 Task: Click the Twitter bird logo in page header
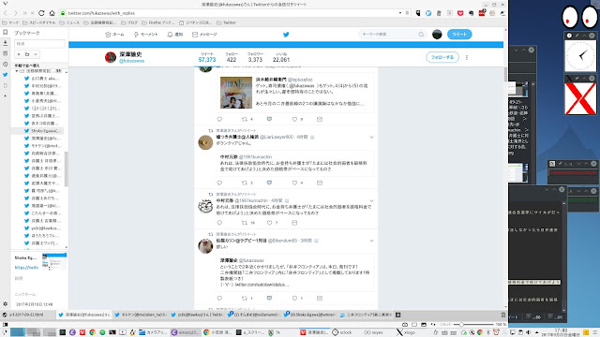pyautogui.click(x=286, y=35)
